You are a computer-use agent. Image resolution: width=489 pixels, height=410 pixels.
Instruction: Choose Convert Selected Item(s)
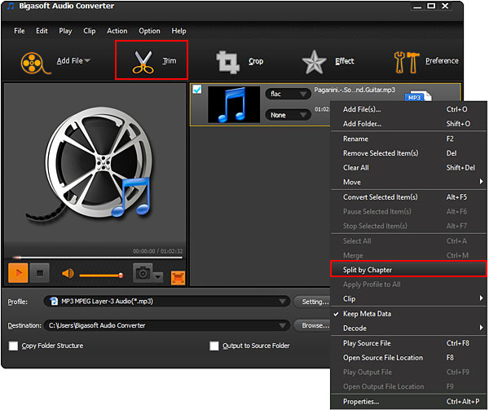[409, 197]
